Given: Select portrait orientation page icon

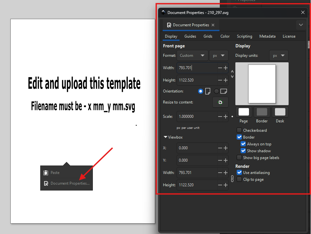Looking at the screenshot, I should (x=208, y=91).
